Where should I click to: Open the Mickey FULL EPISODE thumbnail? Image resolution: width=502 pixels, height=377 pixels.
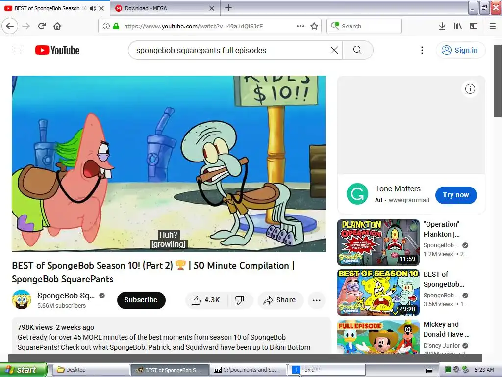point(378,337)
